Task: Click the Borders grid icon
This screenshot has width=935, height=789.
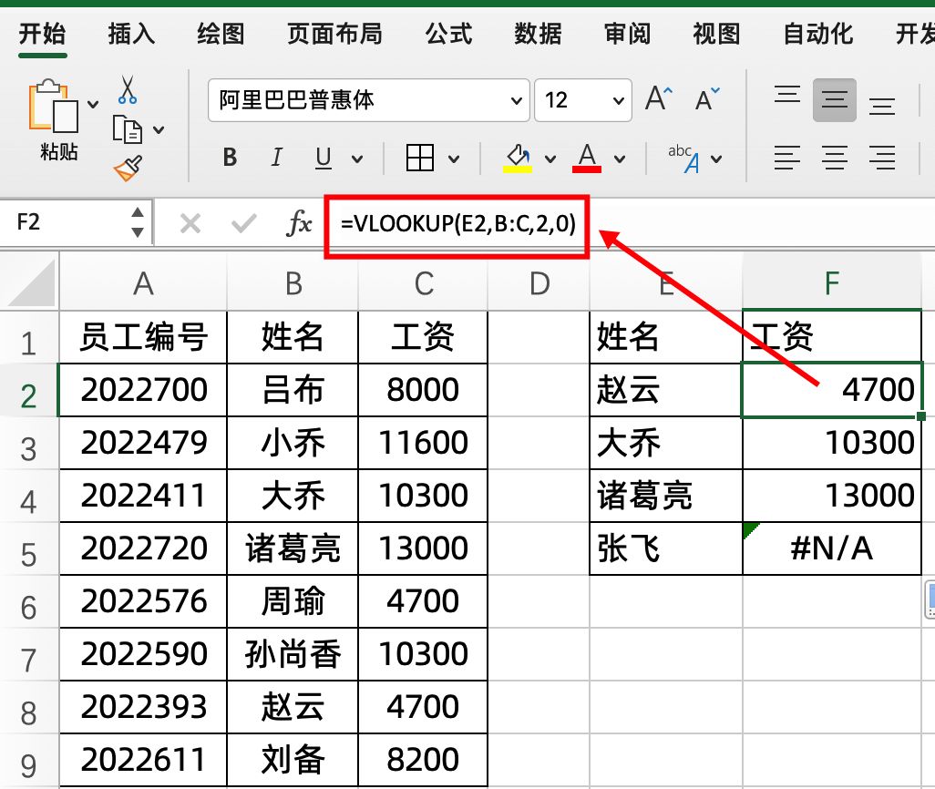Action: point(420,158)
